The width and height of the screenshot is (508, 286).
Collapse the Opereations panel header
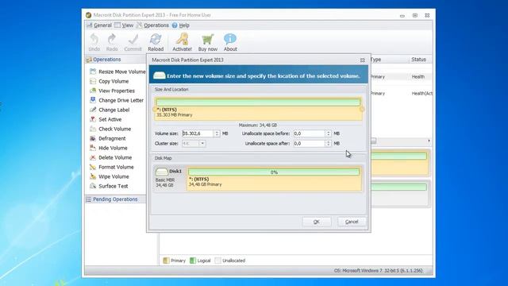pyautogui.click(x=115, y=60)
